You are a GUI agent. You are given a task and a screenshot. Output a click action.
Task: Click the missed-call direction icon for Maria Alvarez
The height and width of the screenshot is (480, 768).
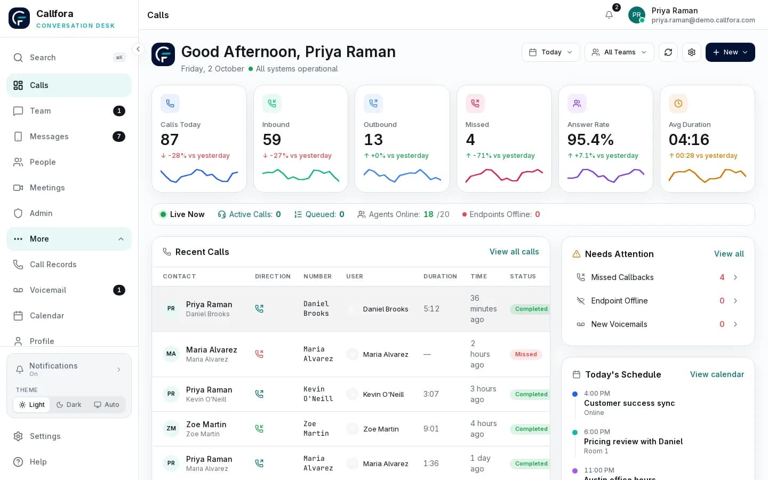pyautogui.click(x=259, y=354)
